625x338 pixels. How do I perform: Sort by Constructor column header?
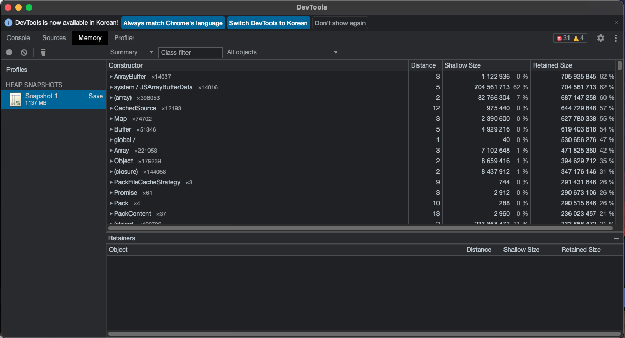coord(257,65)
